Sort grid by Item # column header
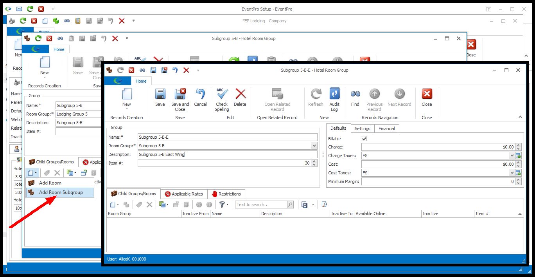 click(x=499, y=214)
